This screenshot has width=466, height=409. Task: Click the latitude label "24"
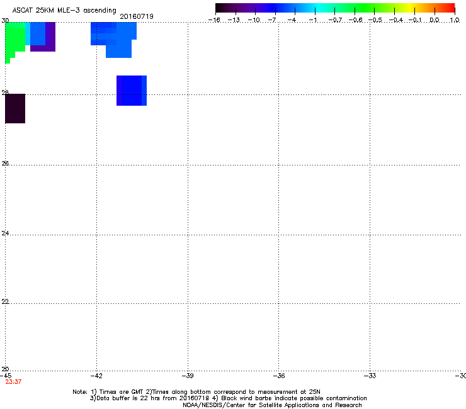click(5, 233)
